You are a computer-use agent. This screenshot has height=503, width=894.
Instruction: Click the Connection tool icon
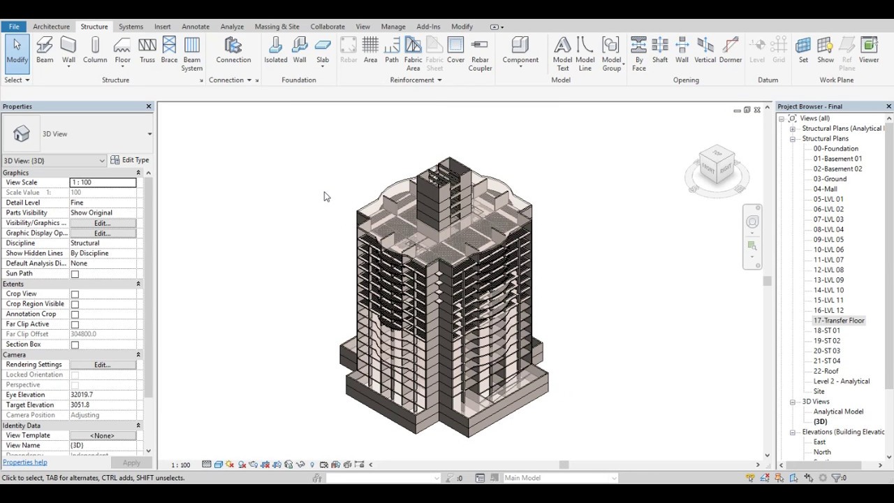tap(233, 51)
